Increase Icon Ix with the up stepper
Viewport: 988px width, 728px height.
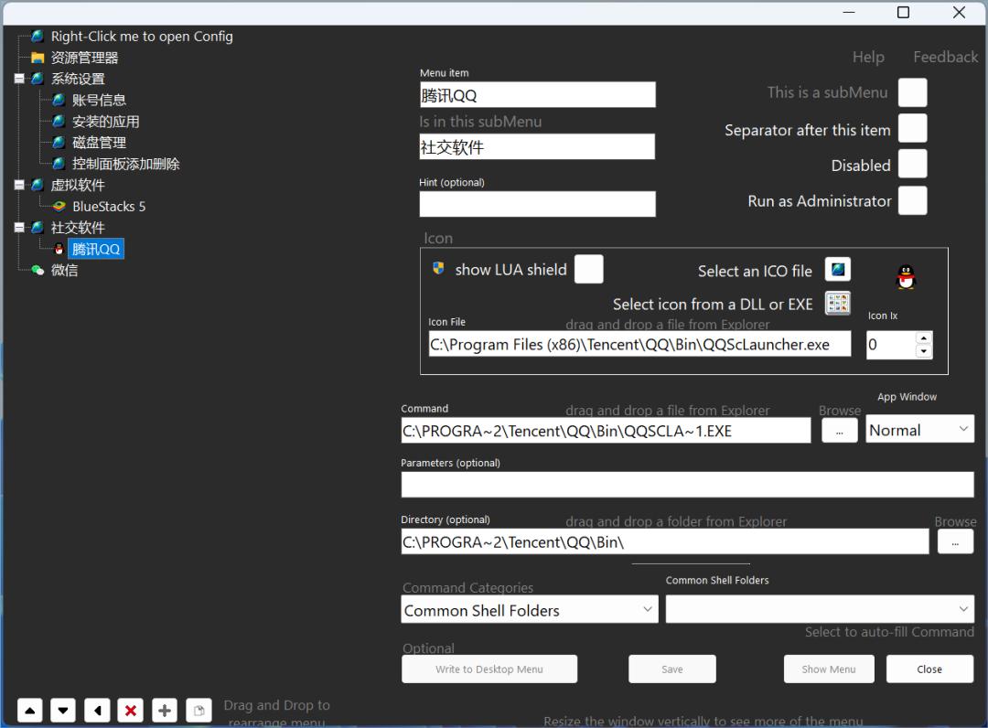pyautogui.click(x=923, y=337)
